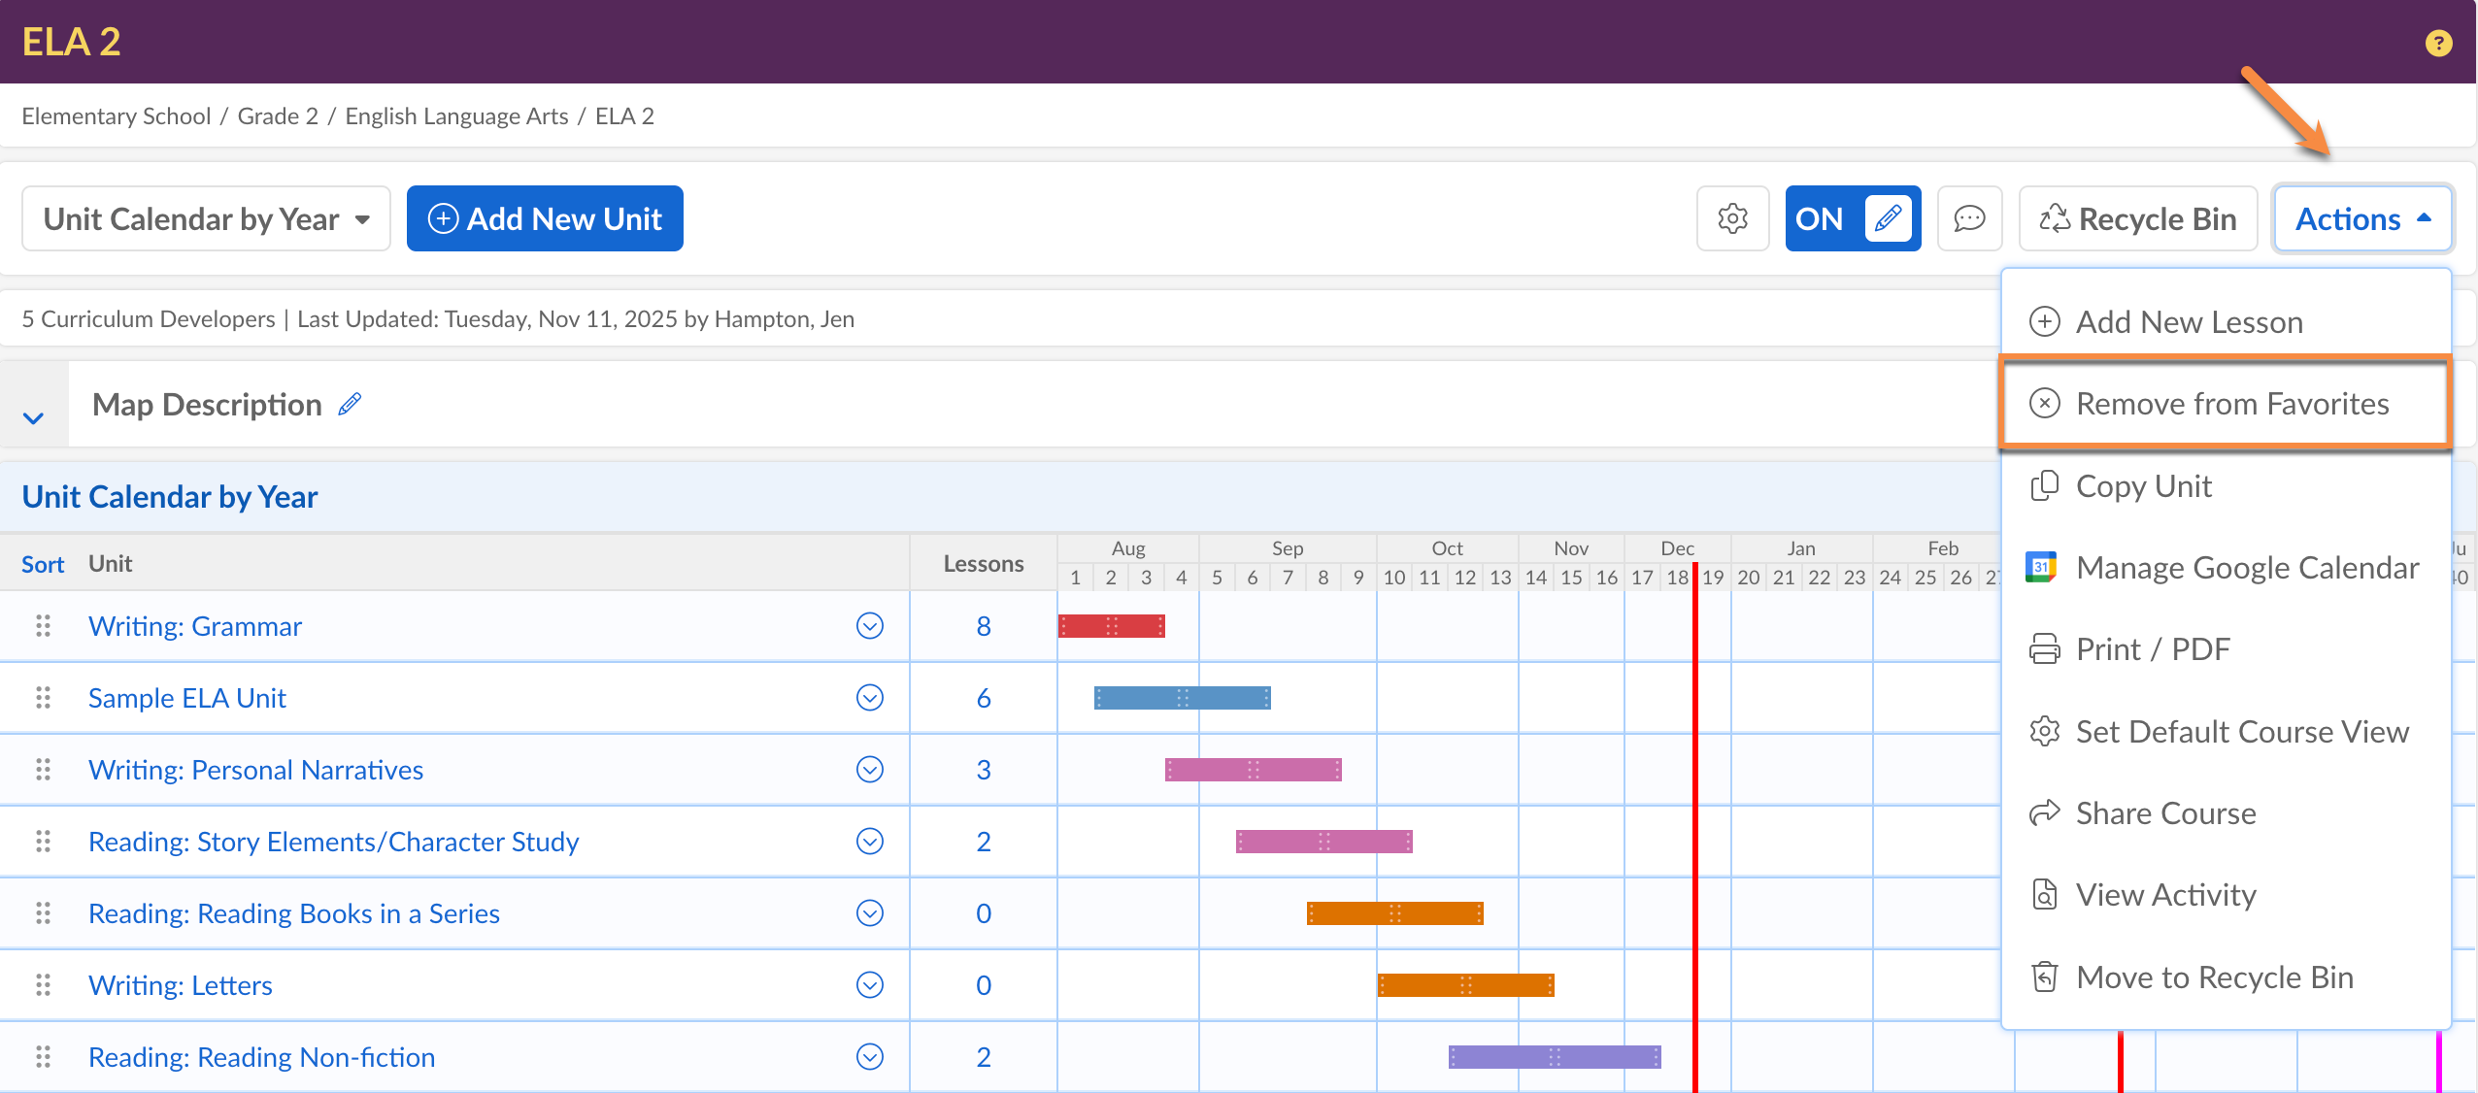Click the red Writing: Grammar timeline bar
Viewport: 2478px width, 1093px height.
(x=1111, y=626)
